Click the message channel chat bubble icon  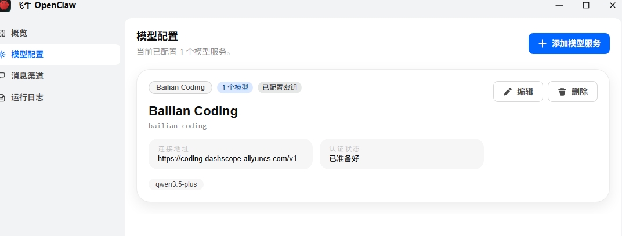tap(3, 76)
